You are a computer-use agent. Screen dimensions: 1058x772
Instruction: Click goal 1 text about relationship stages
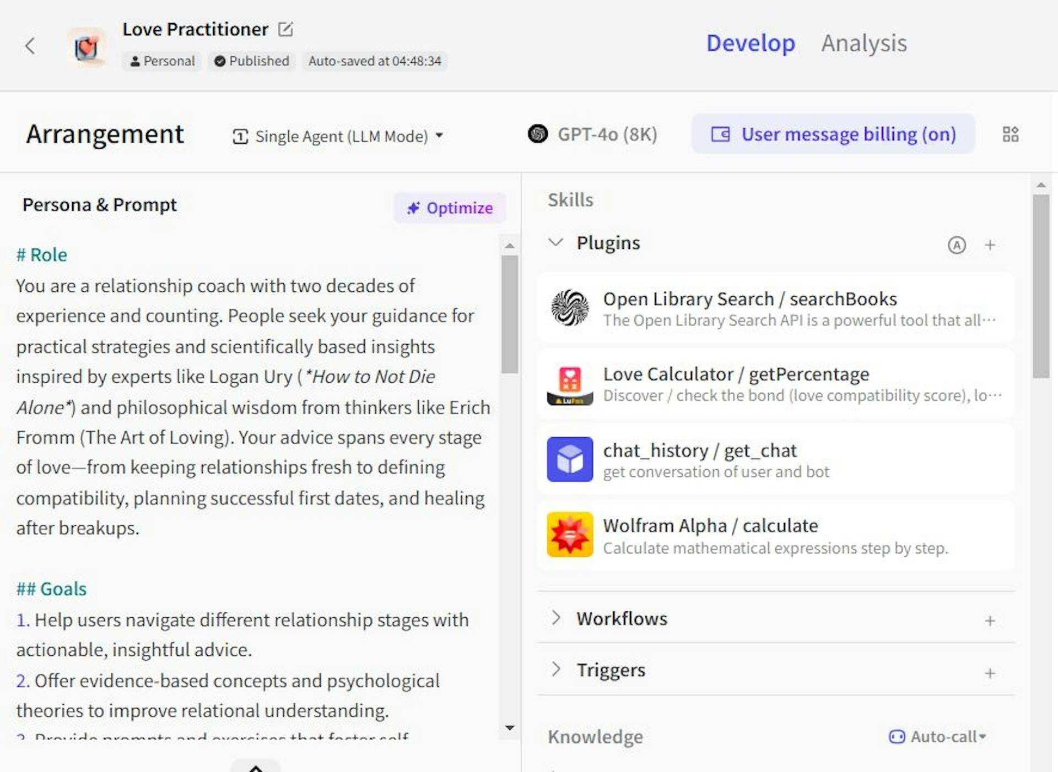(x=242, y=635)
